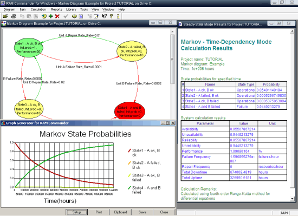Click 'Unit B Repair Rate, Rate=0.02' label
298x216 pixels.
point(44,82)
